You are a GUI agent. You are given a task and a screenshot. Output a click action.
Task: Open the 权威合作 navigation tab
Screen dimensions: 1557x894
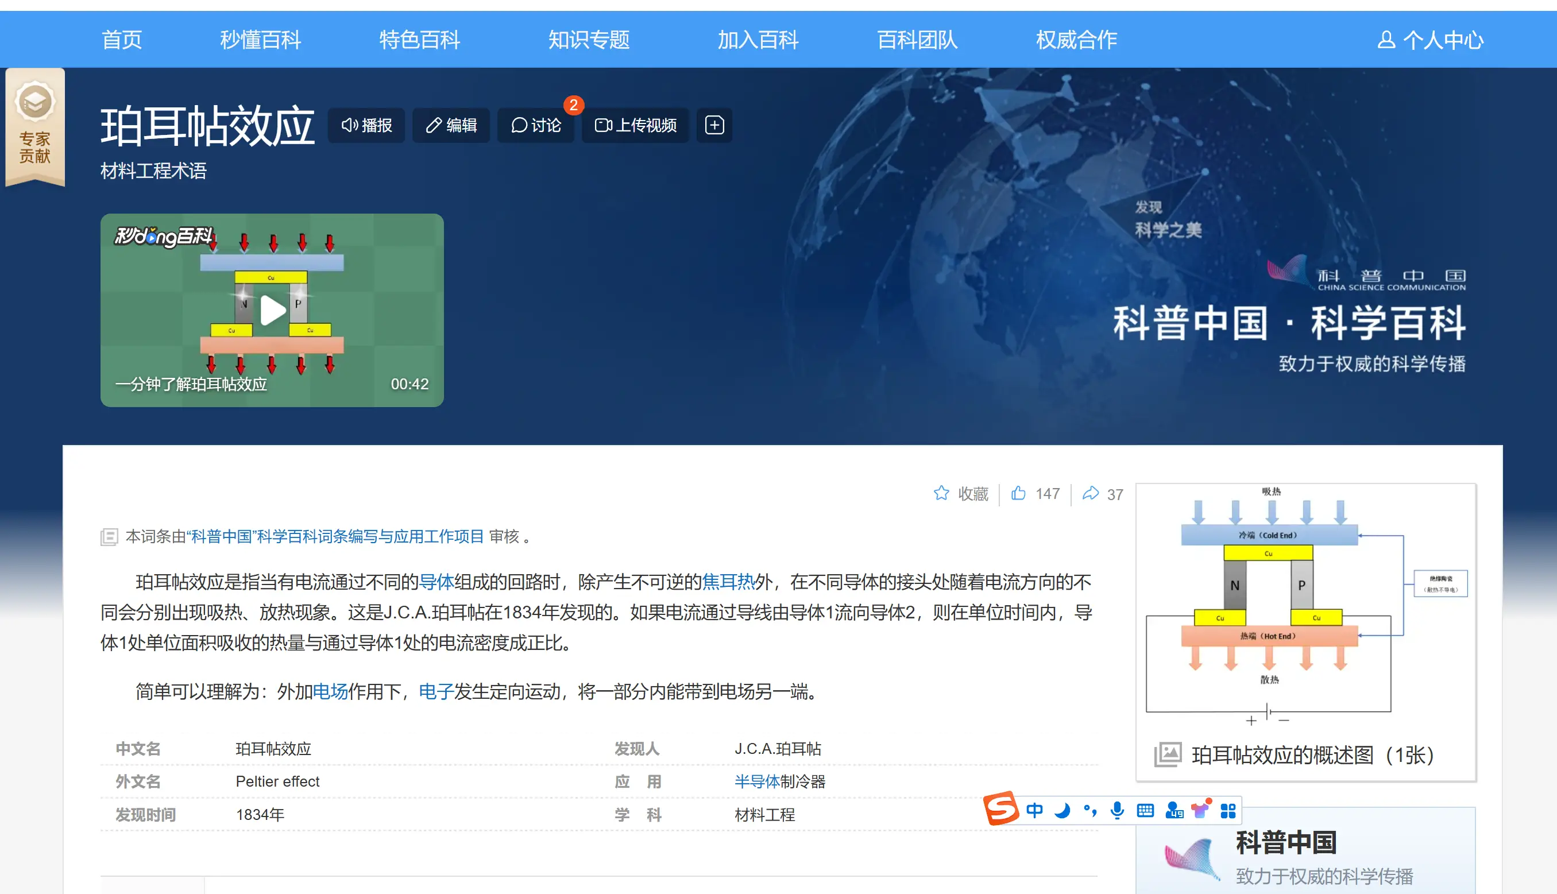click(x=1076, y=40)
